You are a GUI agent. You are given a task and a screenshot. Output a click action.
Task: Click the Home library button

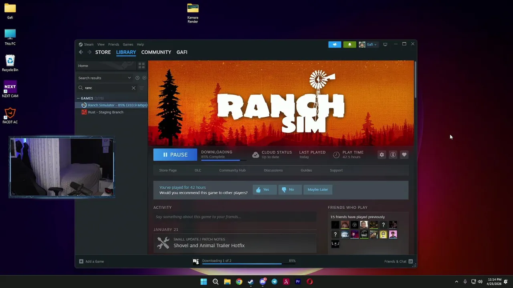point(106,66)
